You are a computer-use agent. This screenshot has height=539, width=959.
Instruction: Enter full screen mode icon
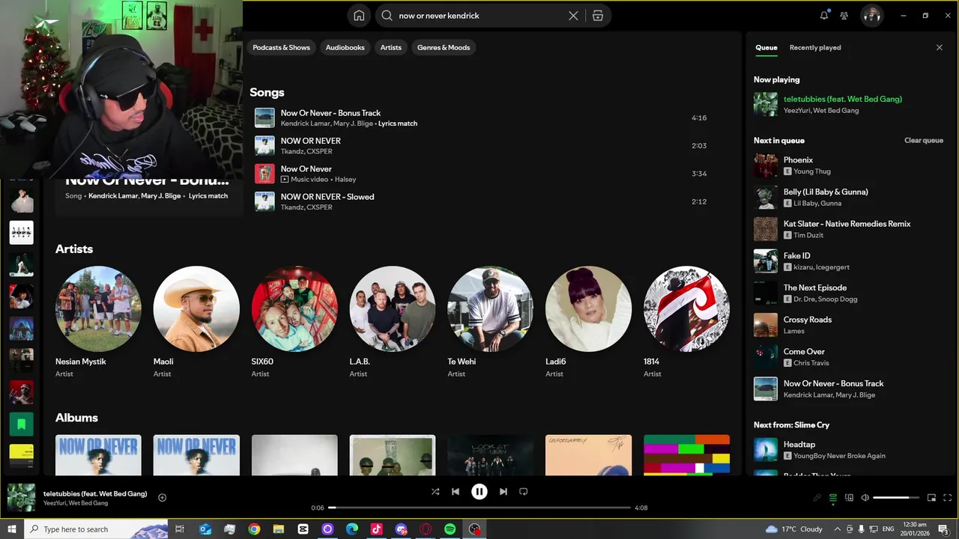pyautogui.click(x=948, y=498)
